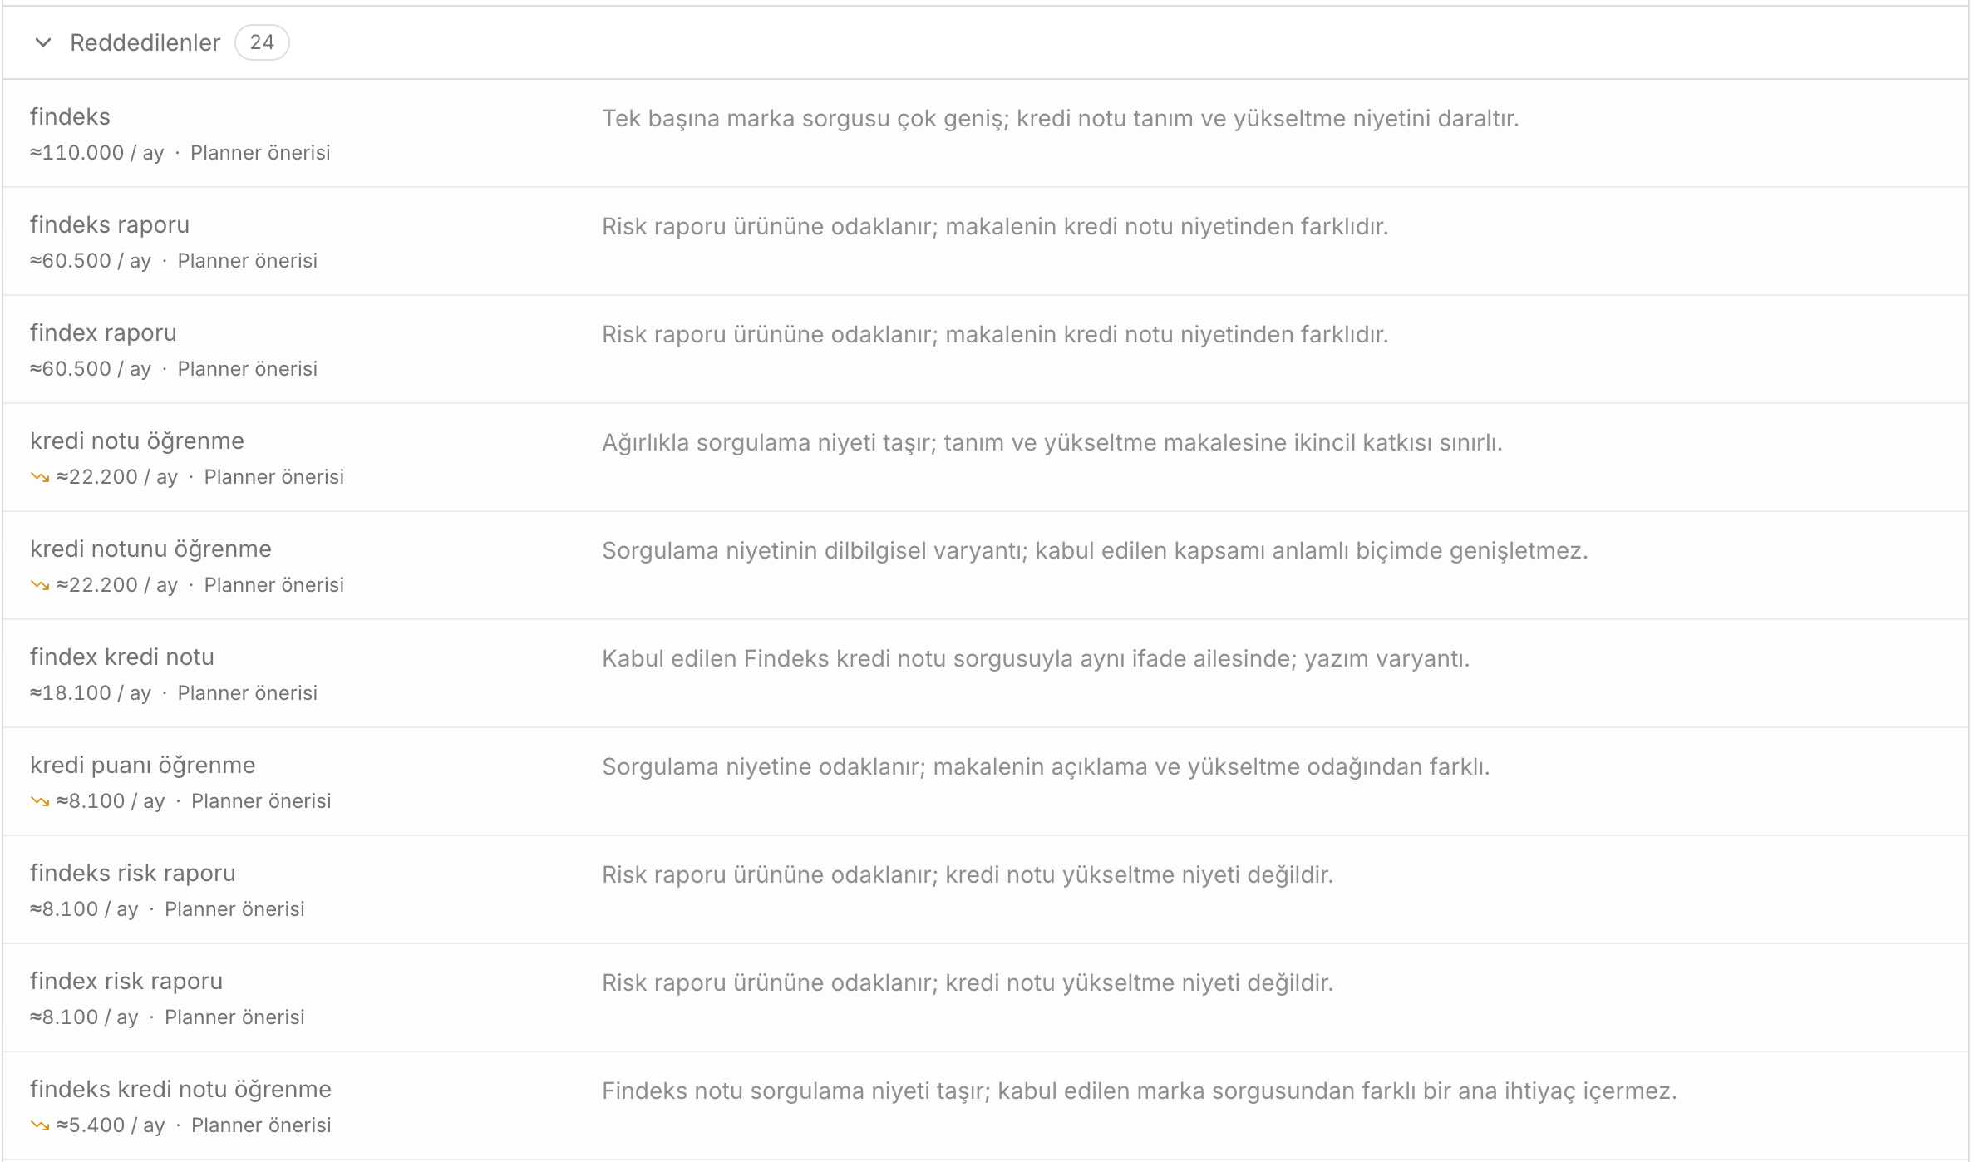
Task: Select the kredi puanı öğrenme keyword
Action: pos(143,765)
